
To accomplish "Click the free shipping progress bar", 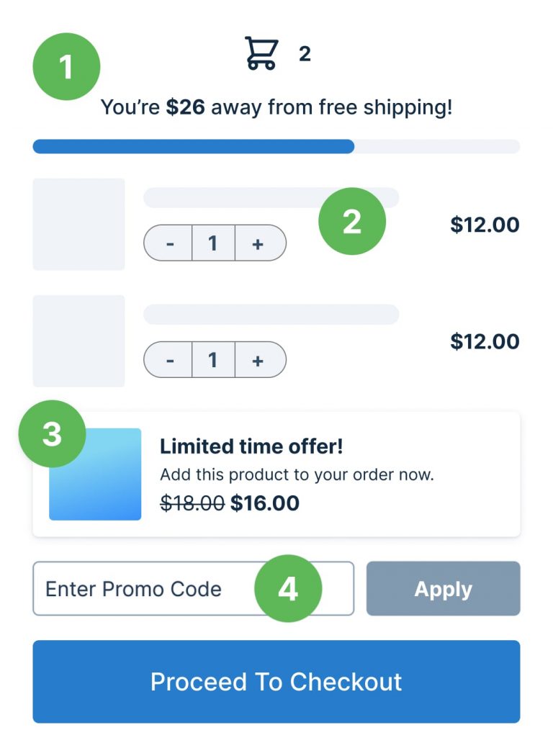I will click(x=276, y=146).
